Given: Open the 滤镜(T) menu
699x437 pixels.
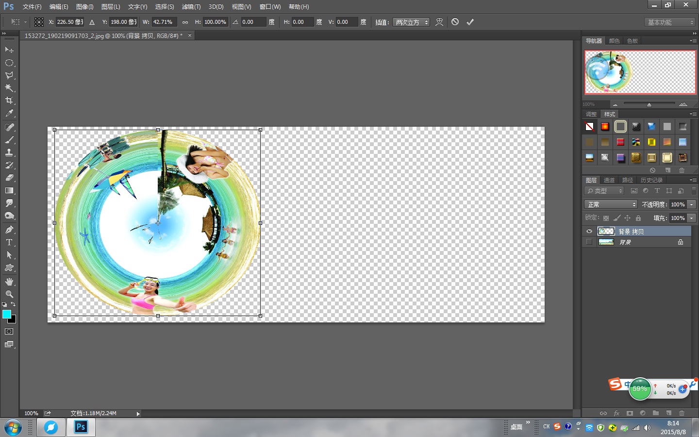Looking at the screenshot, I should pyautogui.click(x=191, y=7).
